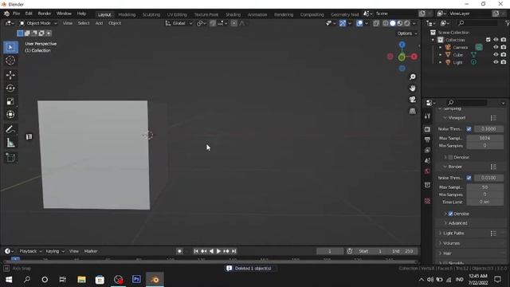The height and width of the screenshot is (287, 510).
Task: Open the View Layer properties tab
Action: coord(427,150)
